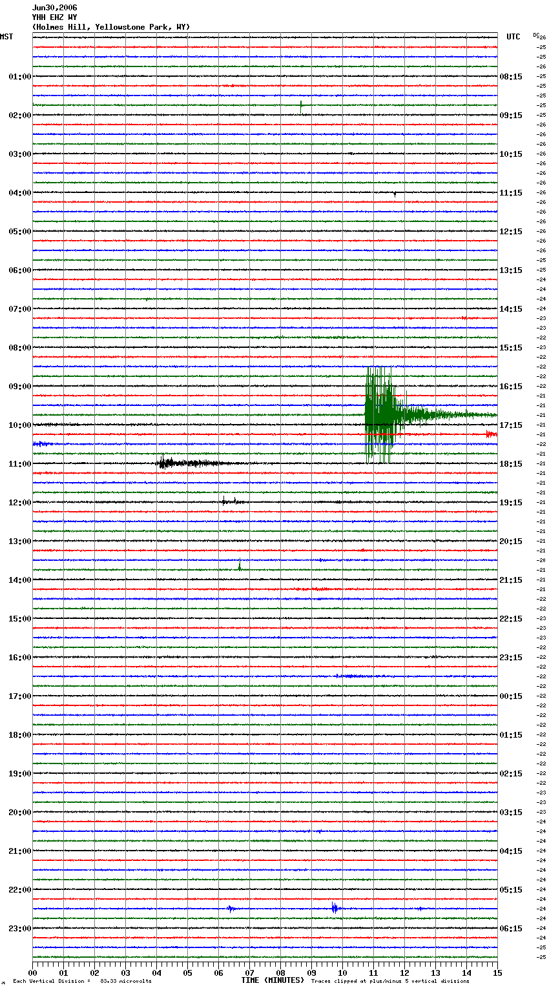The height and width of the screenshot is (990, 549).
Task: Select the station code "YHH EHZ WY"
Action: [54, 17]
